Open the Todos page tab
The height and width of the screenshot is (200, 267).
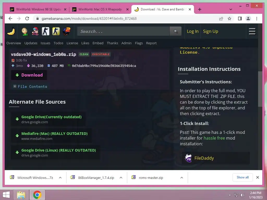(x=58, y=43)
